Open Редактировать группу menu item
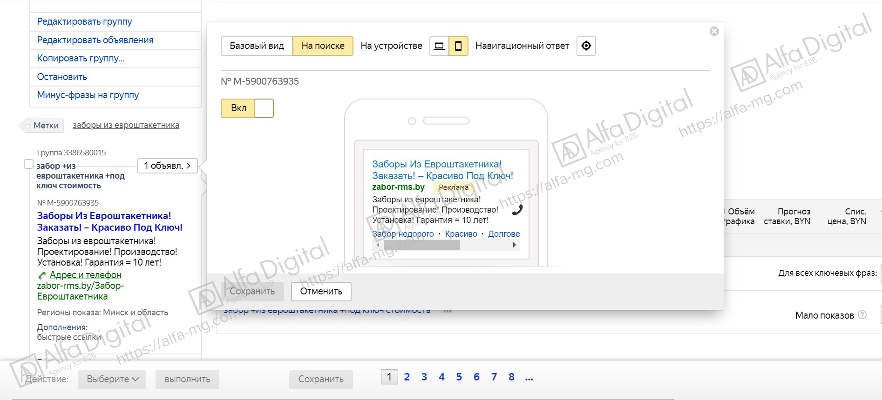Viewport: 882px width, 400px height. click(x=84, y=21)
